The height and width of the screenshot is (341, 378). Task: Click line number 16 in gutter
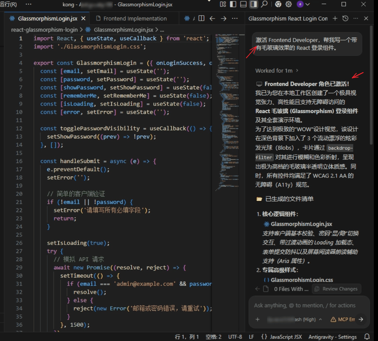[19, 161]
